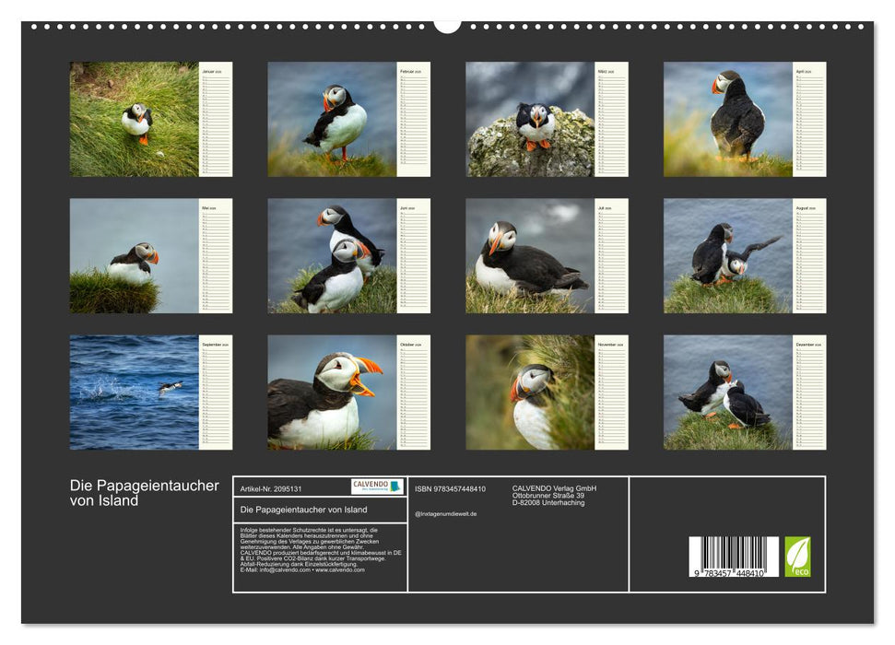Click the August puffins thumbnail
The height and width of the screenshot is (645, 895).
point(728,258)
